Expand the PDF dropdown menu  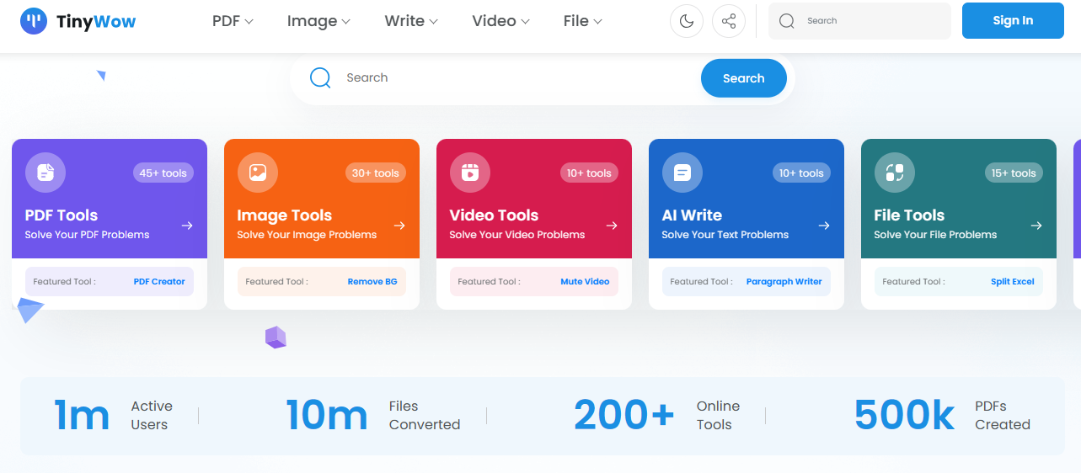coord(233,21)
